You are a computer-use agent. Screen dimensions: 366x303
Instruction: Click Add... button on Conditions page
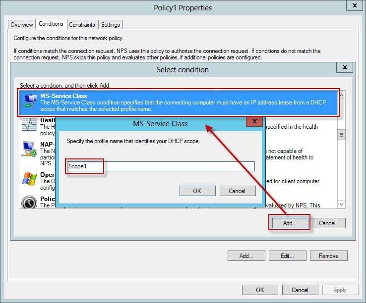(246, 255)
